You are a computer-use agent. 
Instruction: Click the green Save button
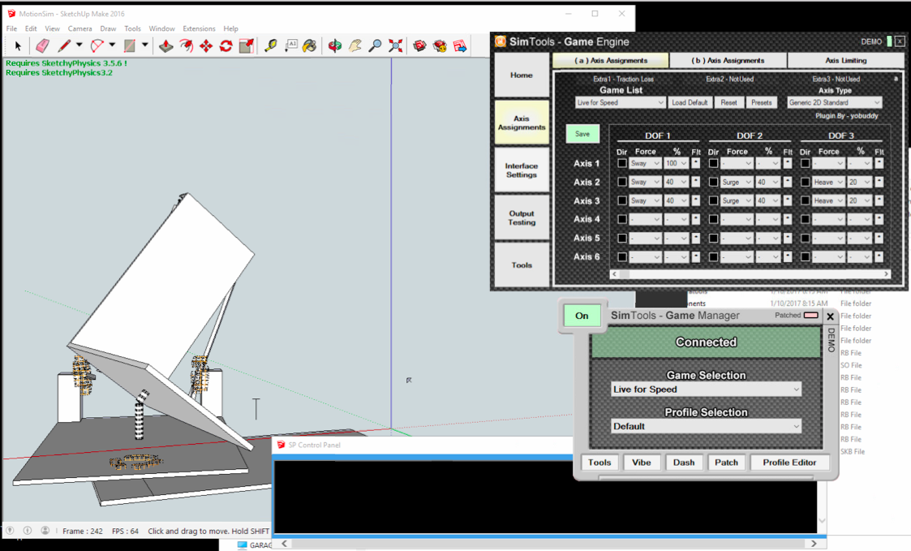[x=582, y=134]
